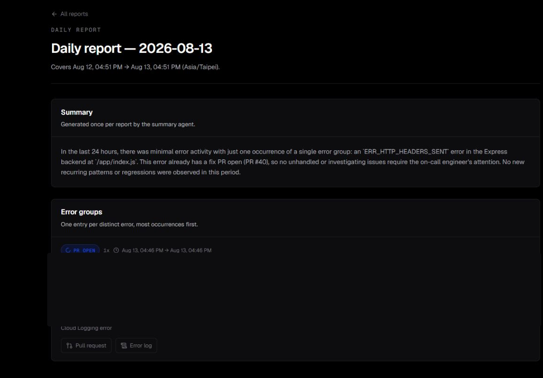This screenshot has height=378, width=543.
Task: Click 'One entry per distinct error' subtitle
Action: [x=129, y=224]
